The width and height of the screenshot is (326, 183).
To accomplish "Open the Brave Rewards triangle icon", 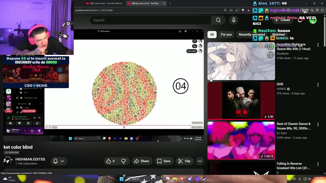I will click(249, 10).
